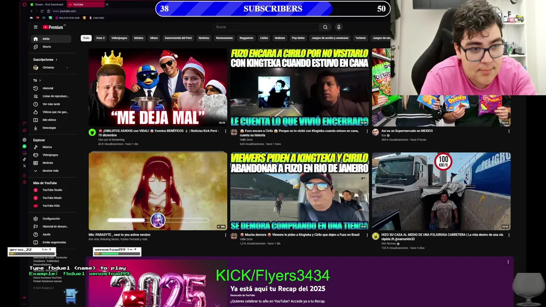Open Dilo Nomas channel link
546x307 pixels.
[x=388, y=243]
